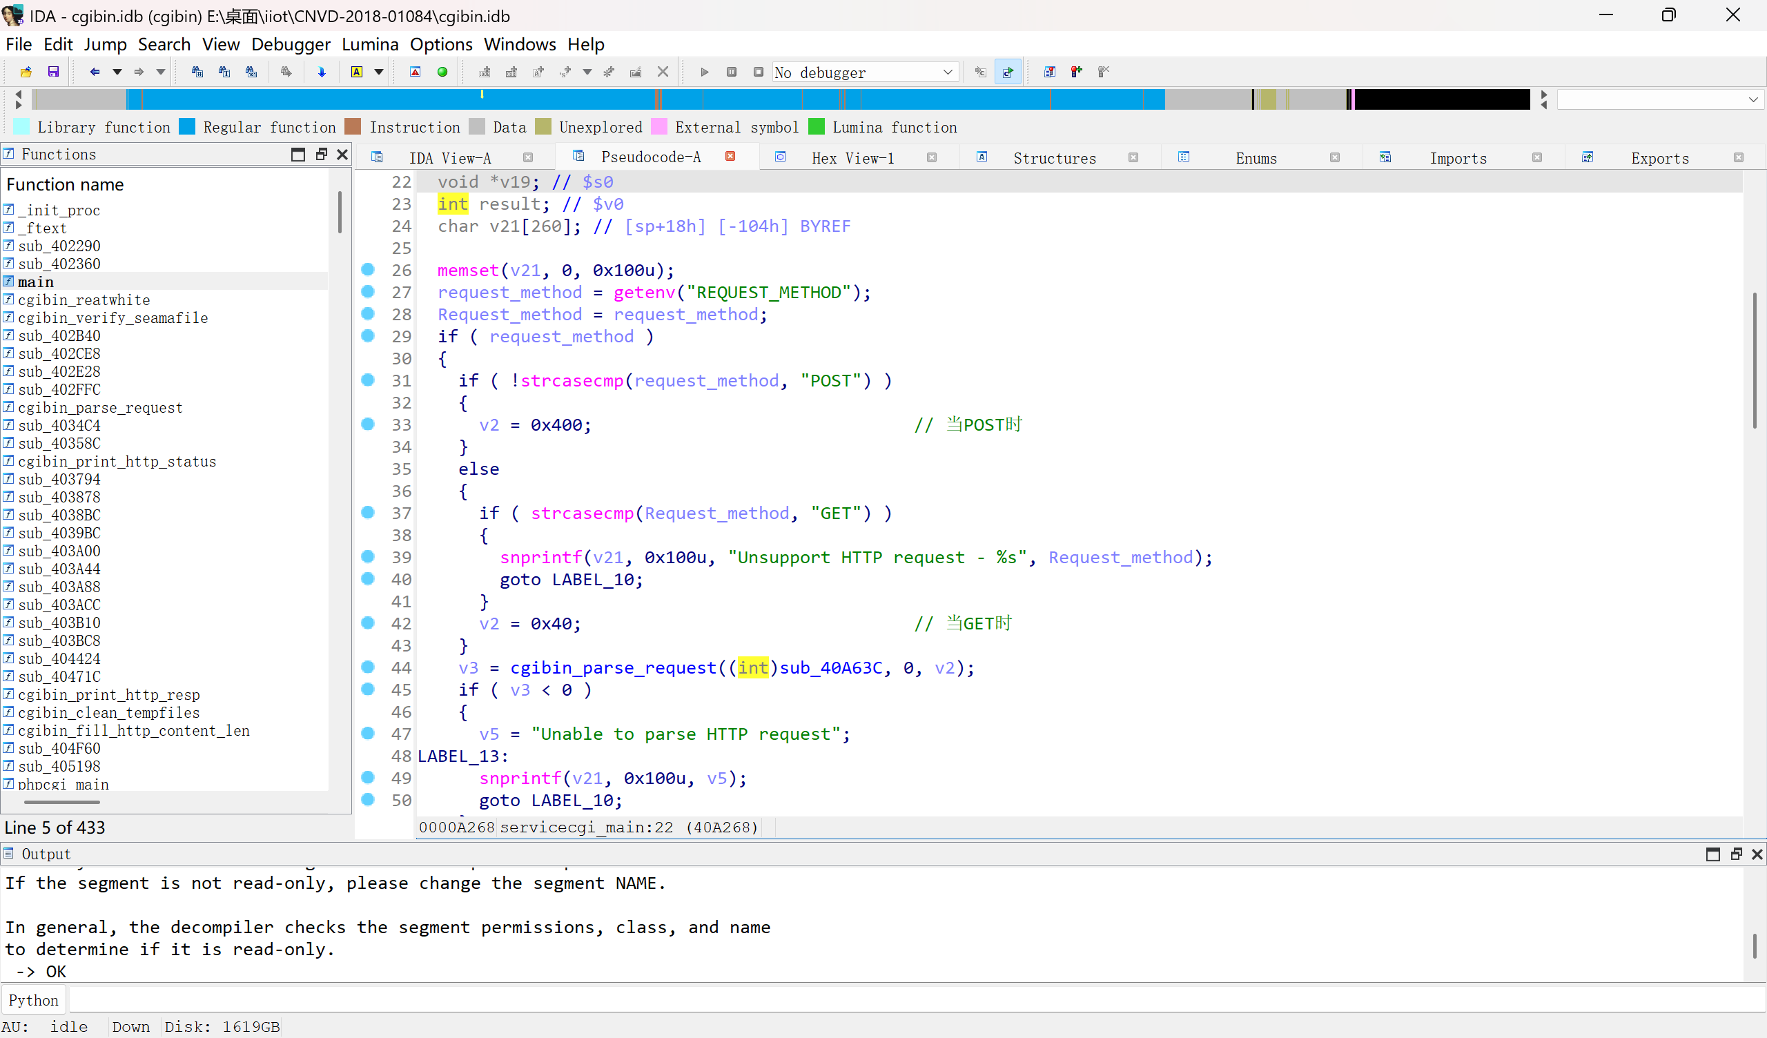Toggle breakpoint dot on line 33
1767x1038 pixels.
tap(367, 424)
